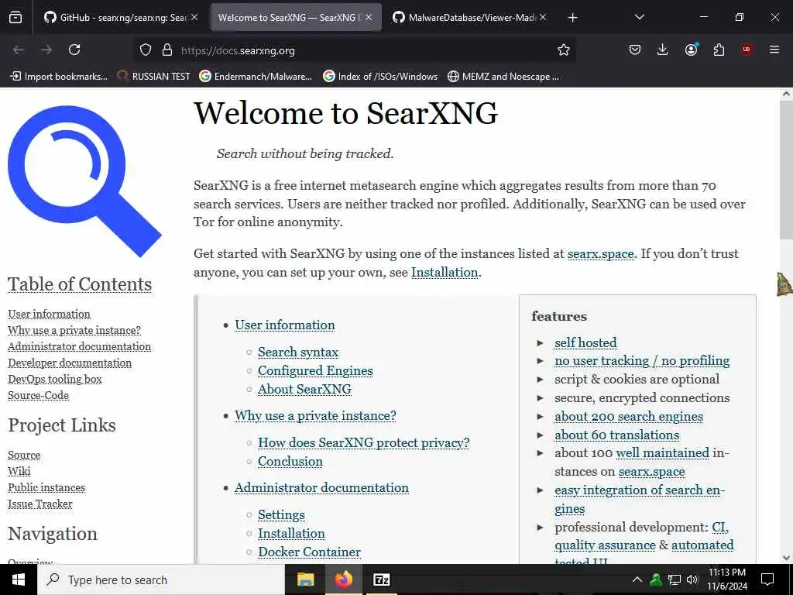Open the Extensions puzzle icon

pos(719,50)
